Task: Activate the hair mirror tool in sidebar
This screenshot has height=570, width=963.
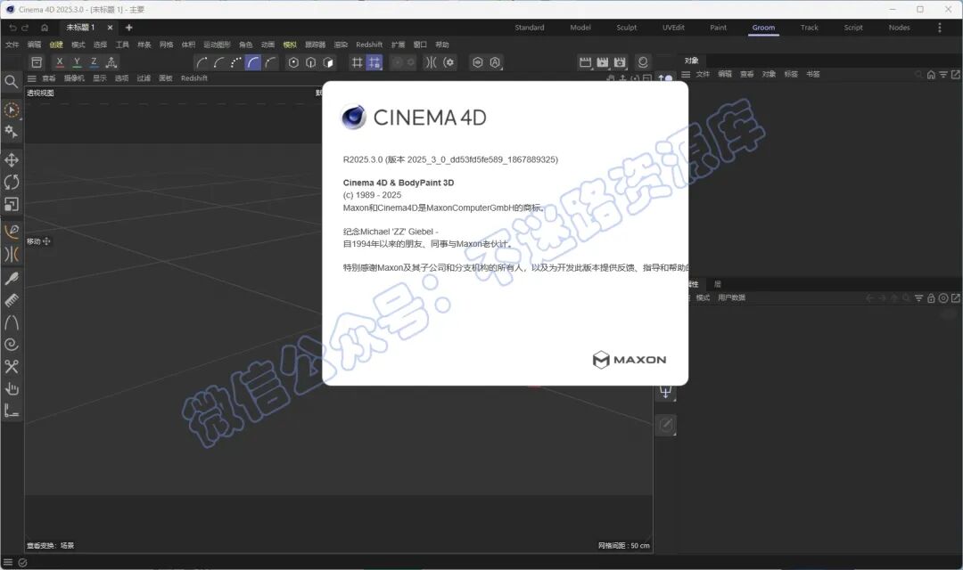Action: 11,254
